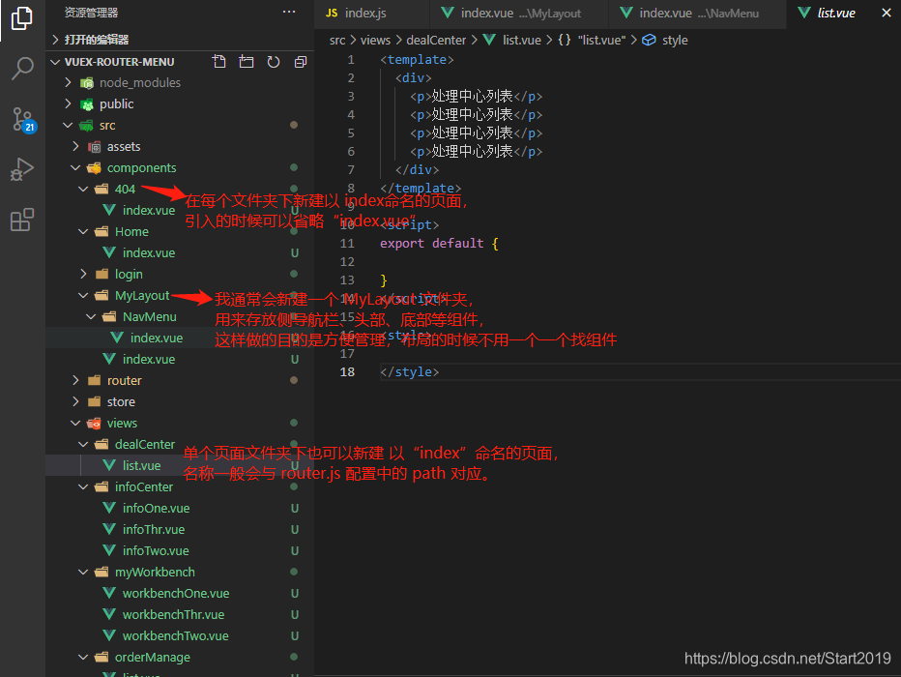Open list.vue in dealCenter folder
Screen dimensions: 901x677
coord(180,465)
